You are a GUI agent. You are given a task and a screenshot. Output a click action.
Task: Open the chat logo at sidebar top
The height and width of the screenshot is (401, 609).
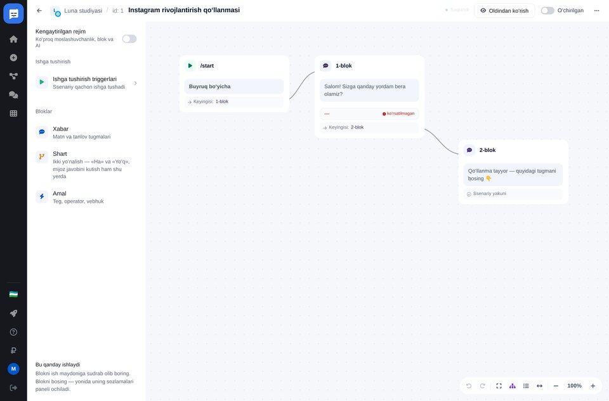point(13,13)
